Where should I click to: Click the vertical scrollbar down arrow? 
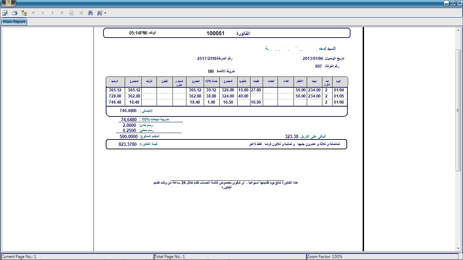(458, 249)
